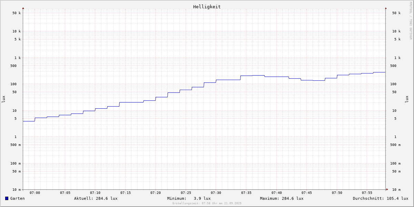
Task: Click the 07:15 tick label
Action: click(x=126, y=193)
